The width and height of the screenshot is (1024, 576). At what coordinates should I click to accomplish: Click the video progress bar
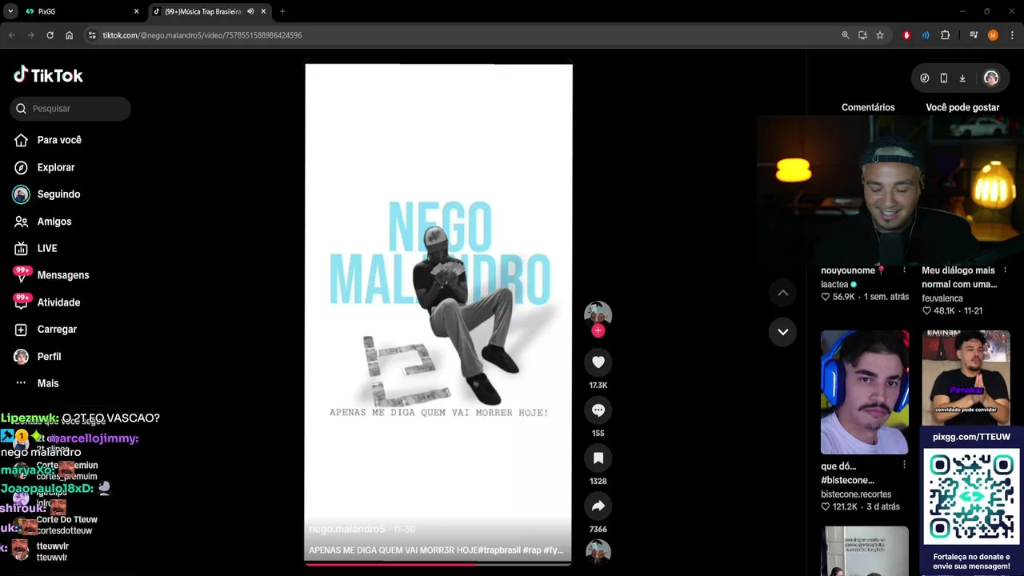438,564
